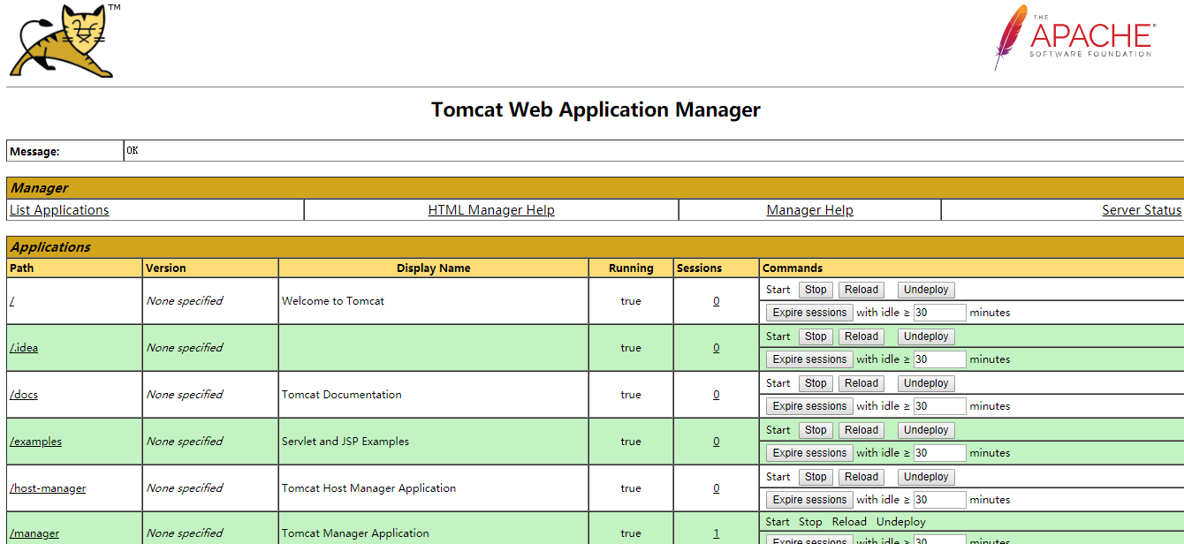Screen dimensions: 1184x544
Task: Expire sessions for root / application
Action: point(809,313)
